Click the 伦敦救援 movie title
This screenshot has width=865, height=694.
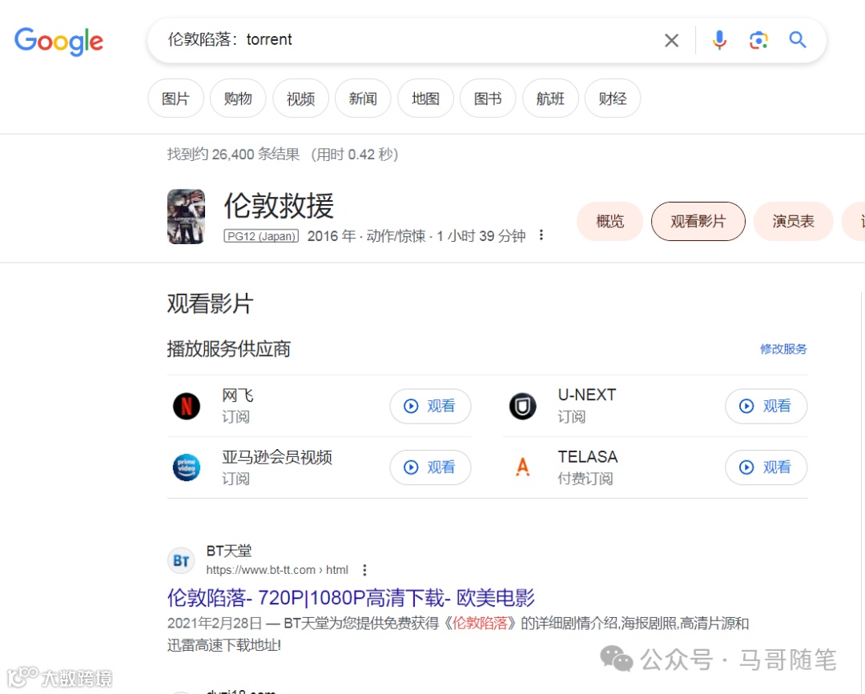[x=279, y=206]
